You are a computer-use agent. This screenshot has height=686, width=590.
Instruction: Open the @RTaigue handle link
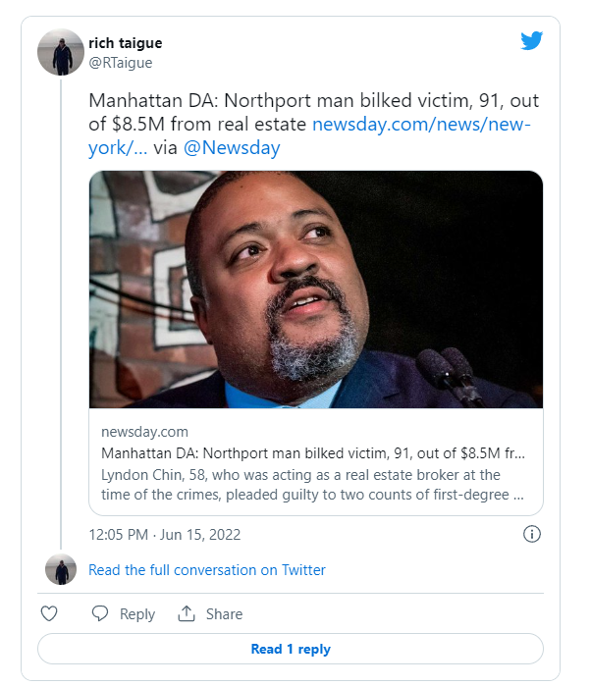(x=120, y=63)
